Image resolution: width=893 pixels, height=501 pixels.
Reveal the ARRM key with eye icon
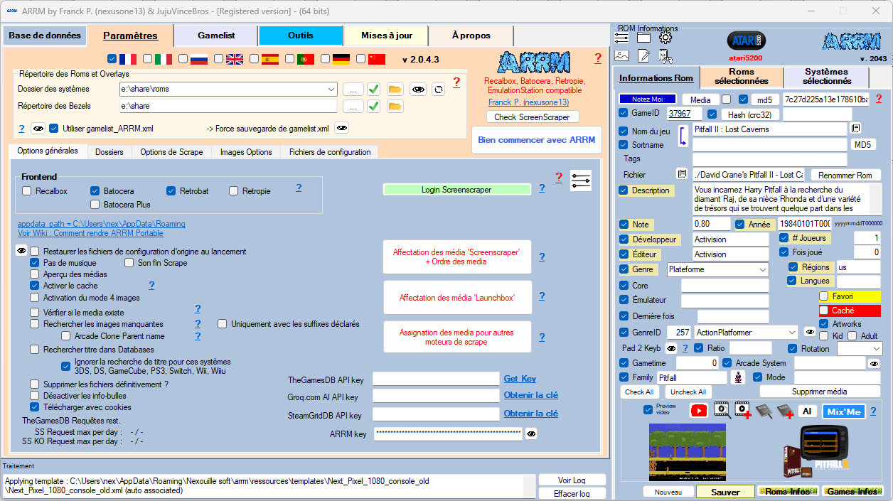click(531, 433)
